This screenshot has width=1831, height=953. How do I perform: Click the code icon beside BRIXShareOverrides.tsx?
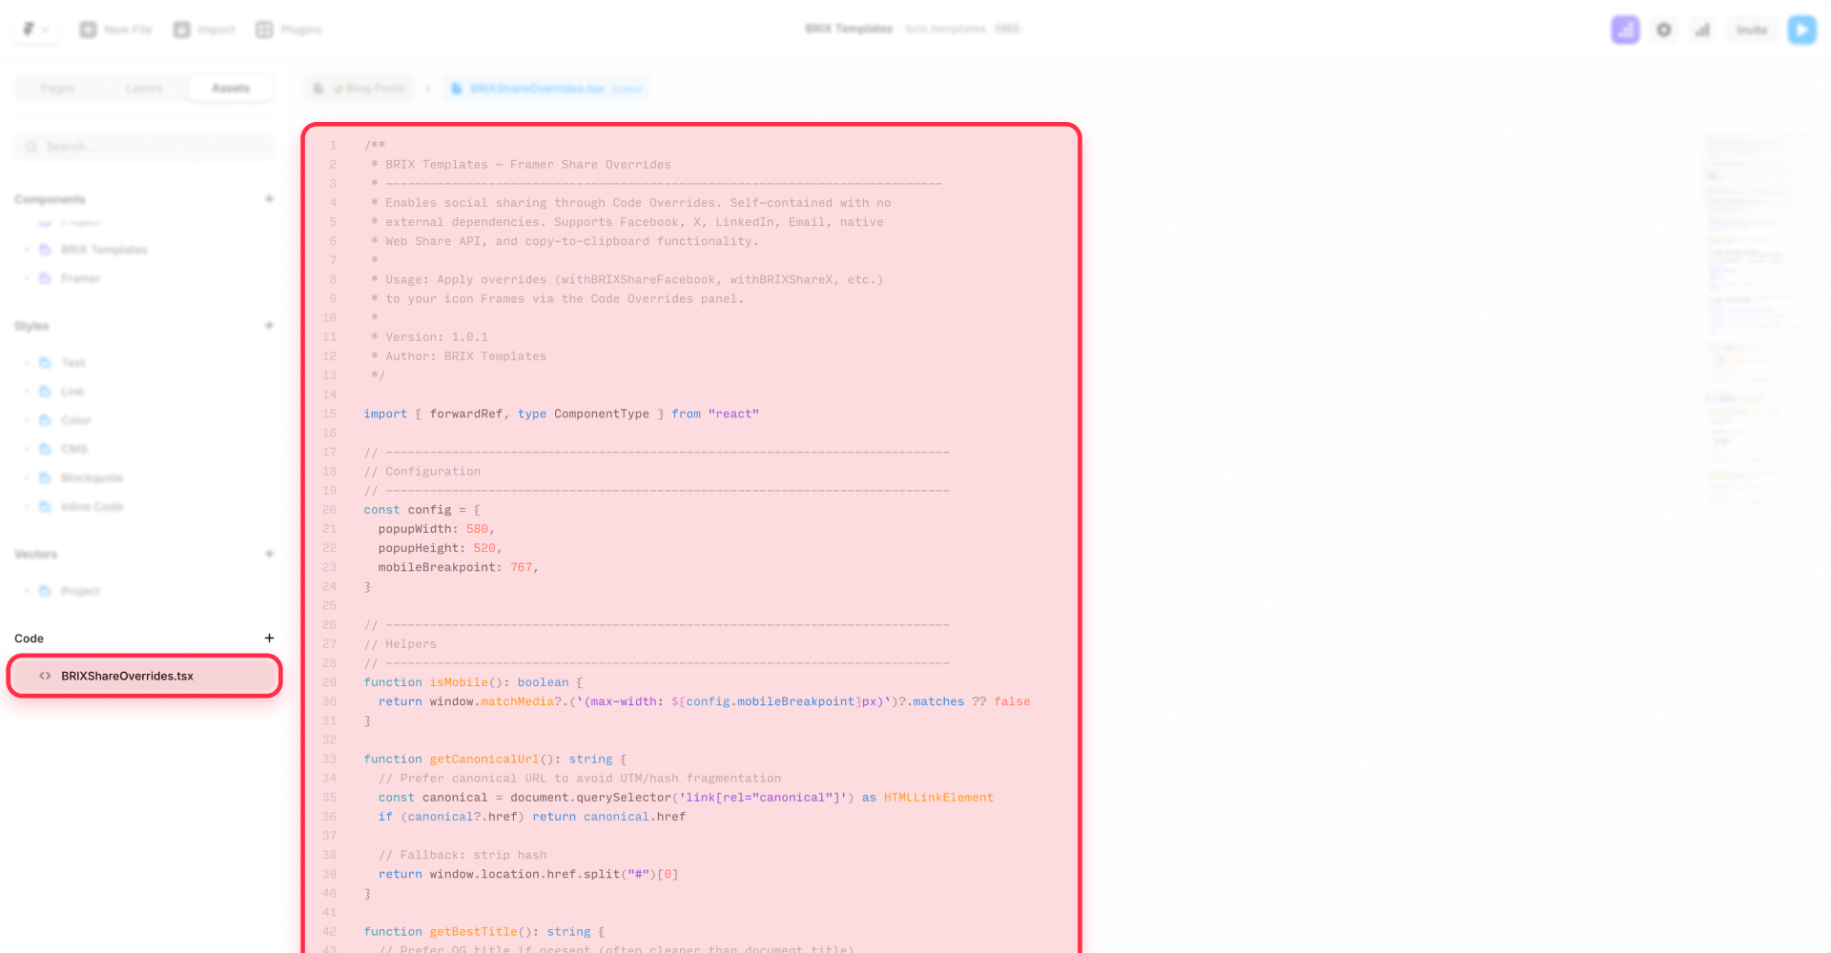click(45, 676)
